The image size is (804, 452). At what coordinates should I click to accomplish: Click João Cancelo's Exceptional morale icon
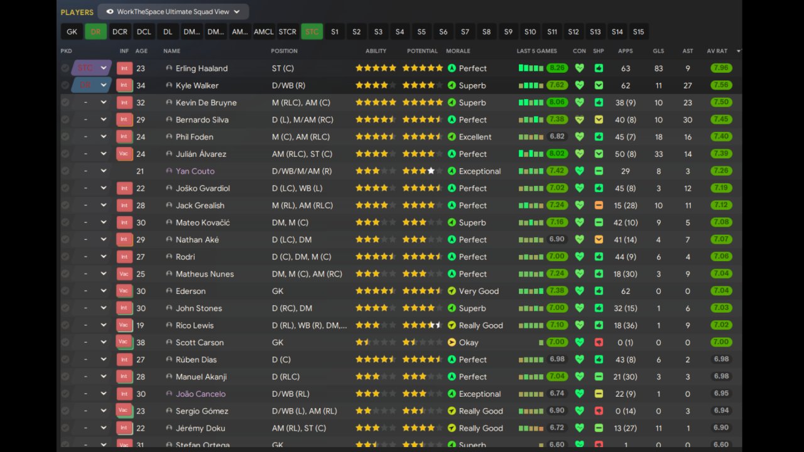[x=451, y=394]
